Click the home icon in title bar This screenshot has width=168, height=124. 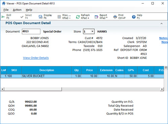4,3
